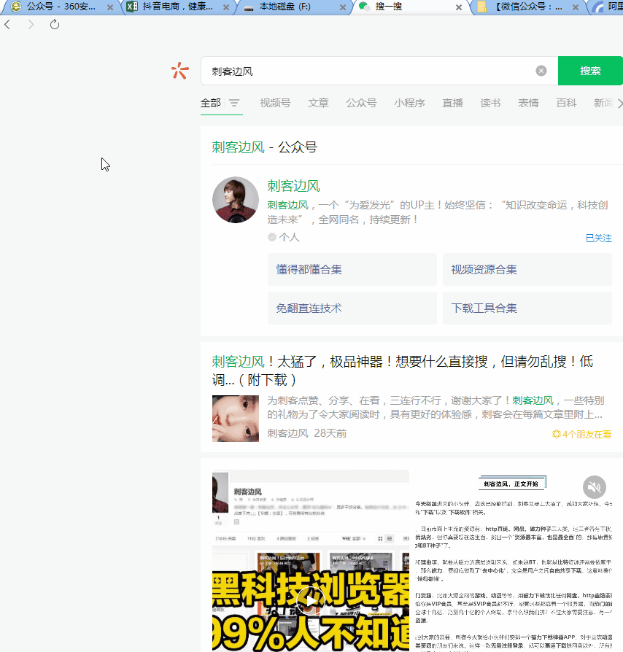Open the 刺客边风 - 公众号 heading link
Screen dimensions: 623x652
(x=265, y=147)
